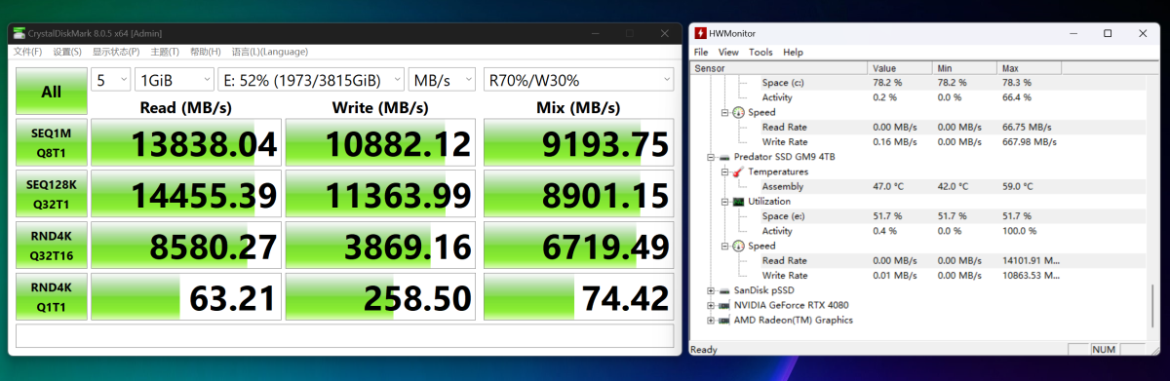The height and width of the screenshot is (381, 1170).
Task: Click the CrystalDiskMark title bar app icon
Action: click(20, 33)
